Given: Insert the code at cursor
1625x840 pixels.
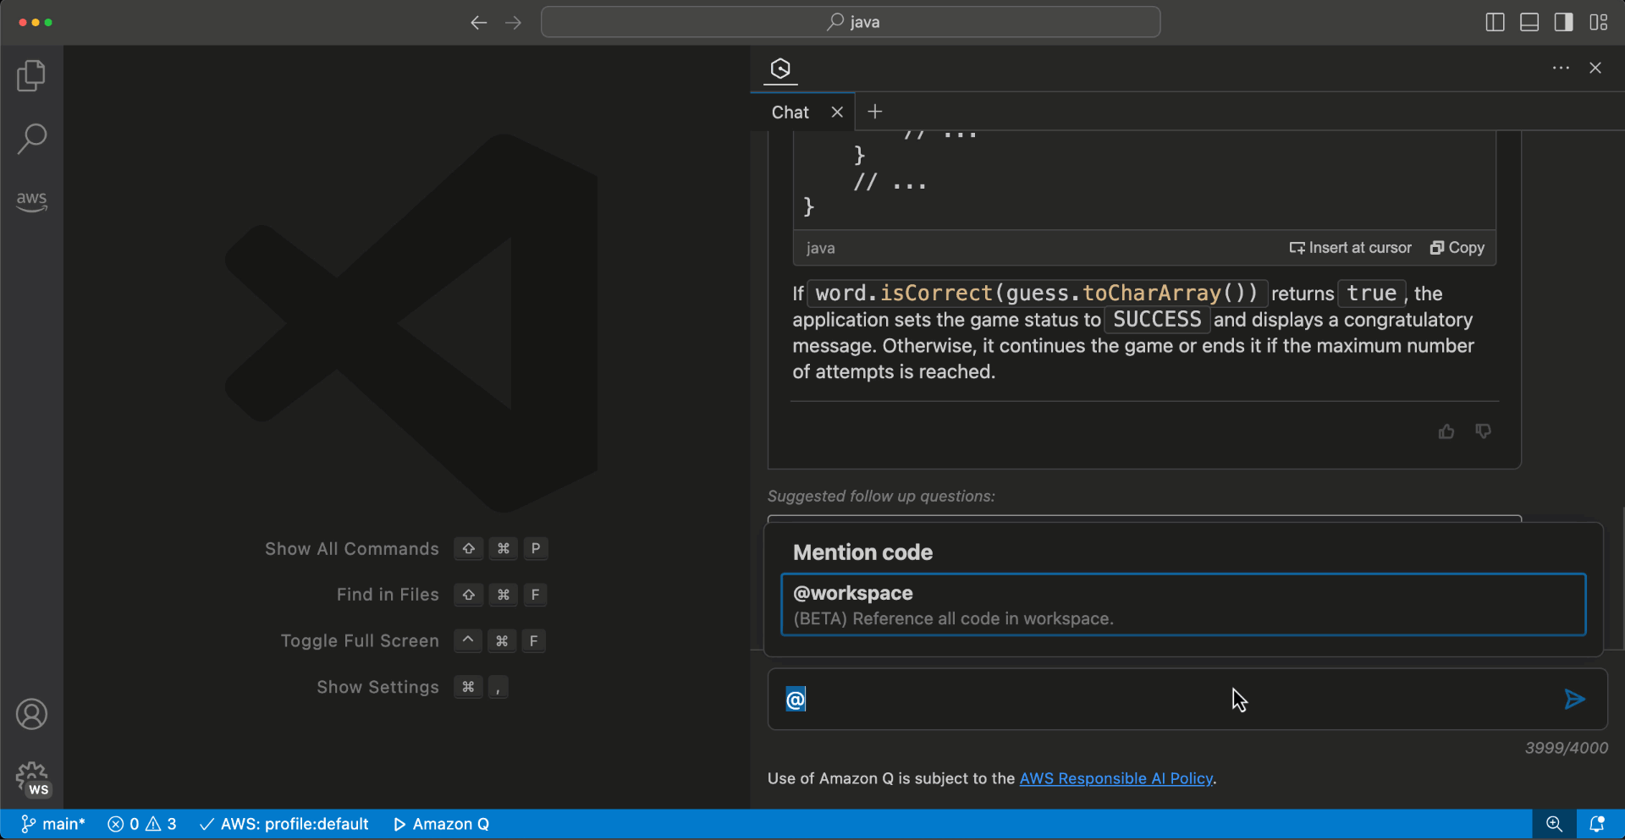Looking at the screenshot, I should click(1351, 247).
